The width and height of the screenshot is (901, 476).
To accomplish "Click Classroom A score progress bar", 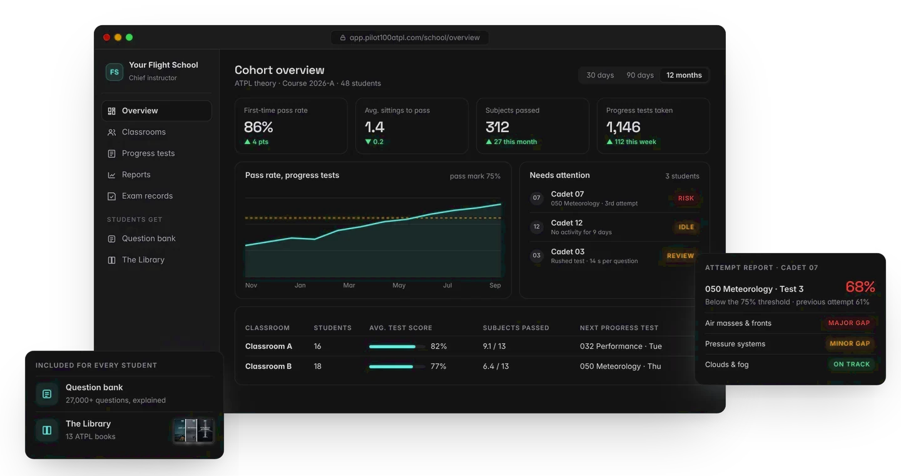I will click(397, 346).
